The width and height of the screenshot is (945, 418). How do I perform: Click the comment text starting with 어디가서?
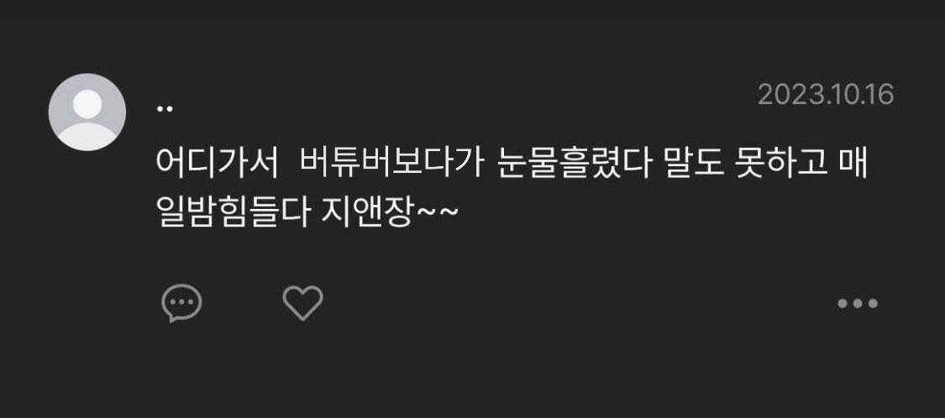[x=512, y=187]
